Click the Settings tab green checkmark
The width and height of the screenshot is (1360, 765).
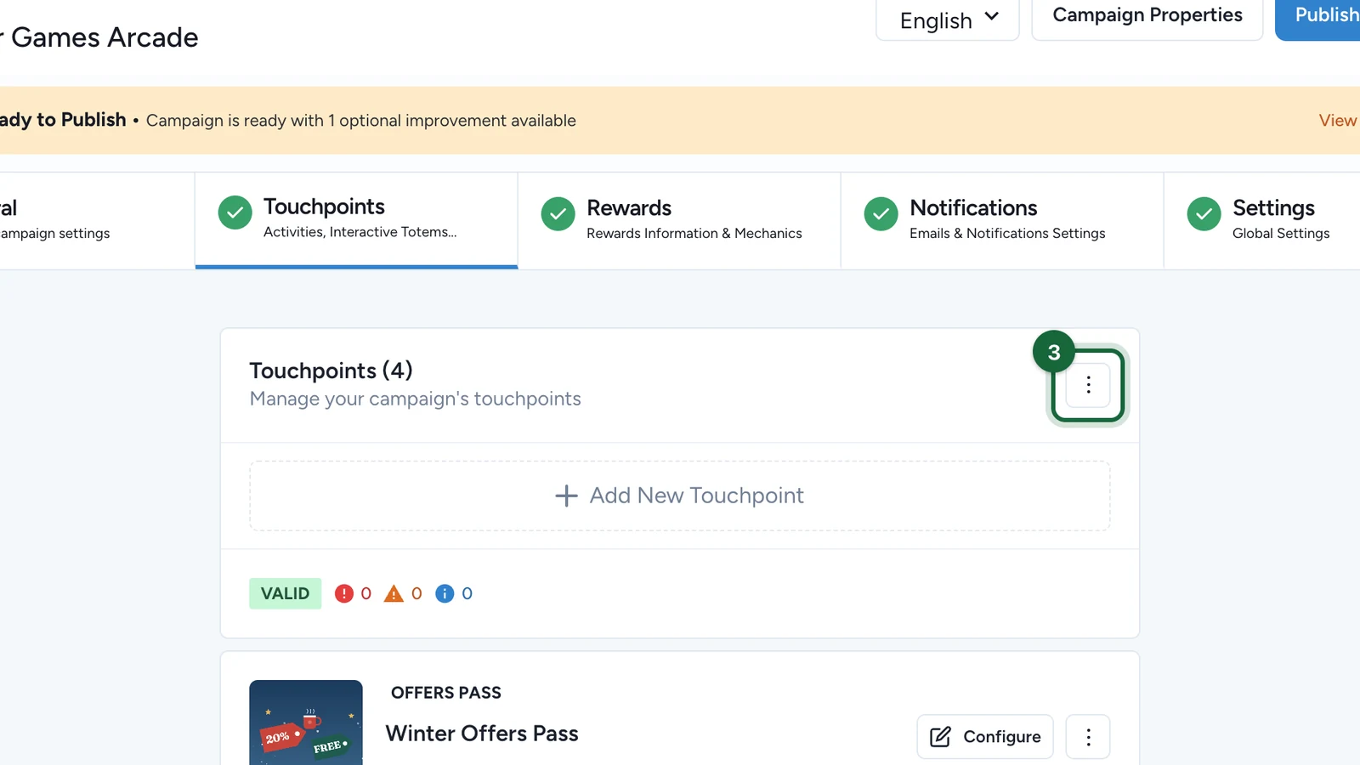(x=1204, y=214)
